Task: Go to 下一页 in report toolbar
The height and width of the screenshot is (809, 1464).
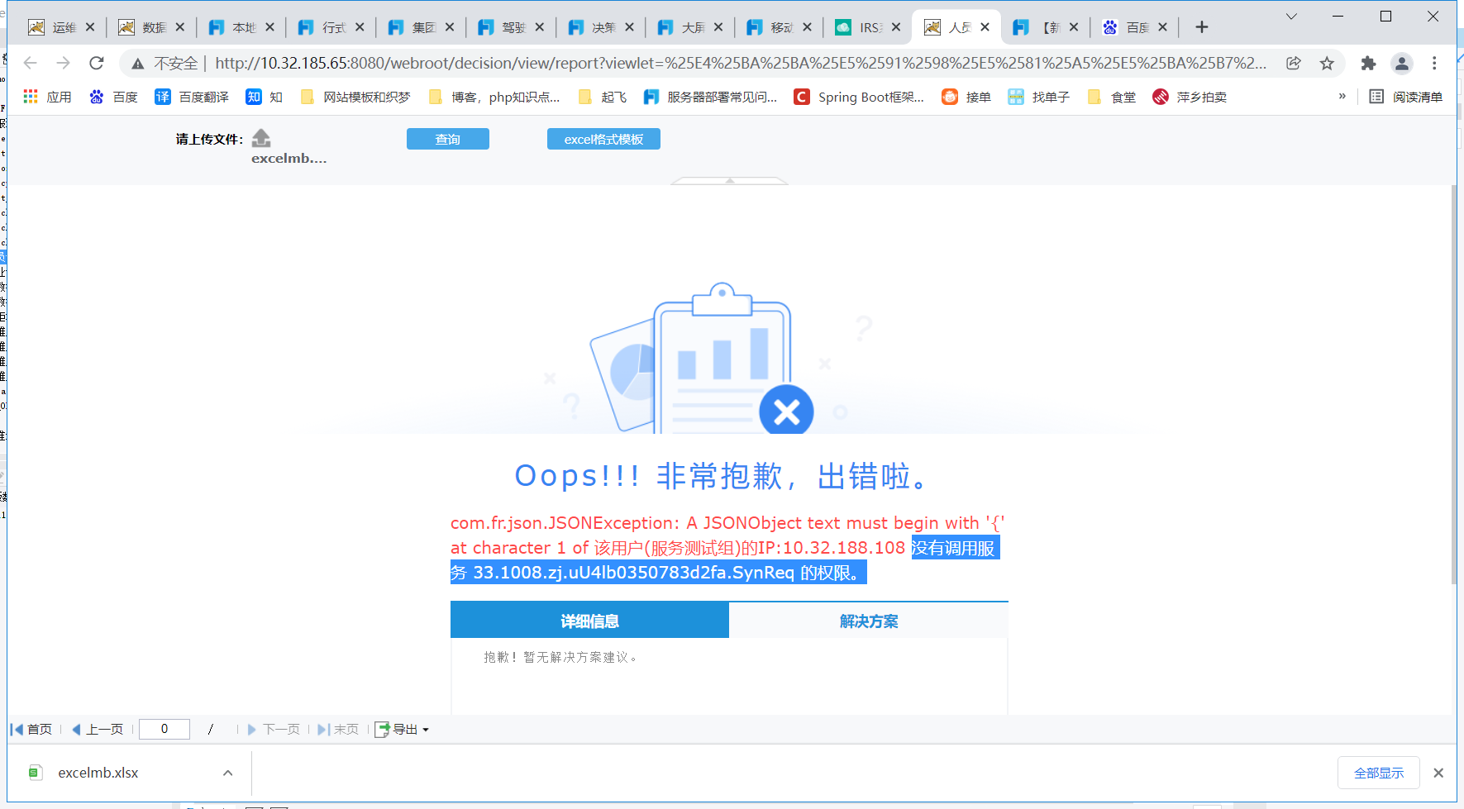Action: [x=274, y=729]
